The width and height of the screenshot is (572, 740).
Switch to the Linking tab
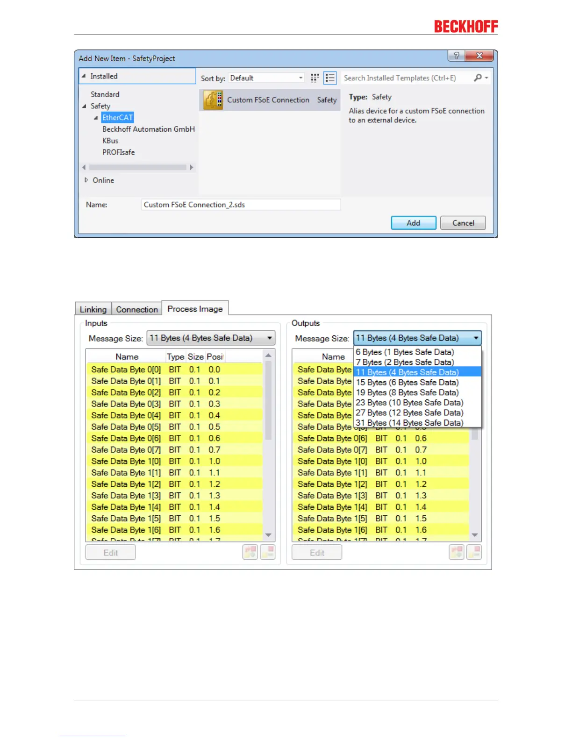pyautogui.click(x=93, y=309)
